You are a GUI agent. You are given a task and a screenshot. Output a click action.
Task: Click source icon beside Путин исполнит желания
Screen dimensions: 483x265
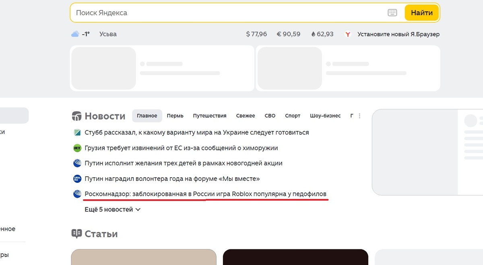point(77,163)
